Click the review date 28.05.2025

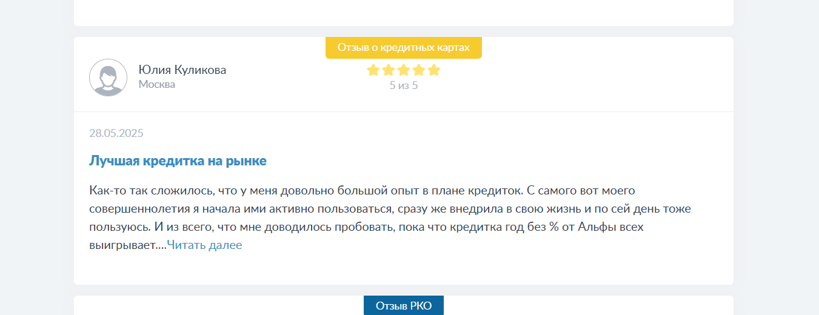click(x=116, y=133)
